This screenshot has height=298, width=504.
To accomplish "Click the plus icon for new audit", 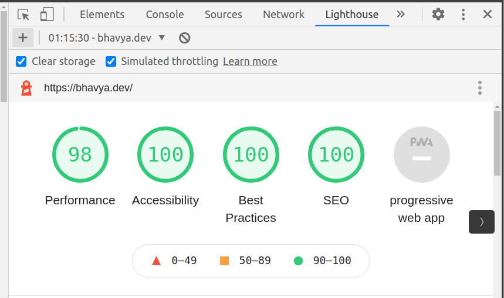I will pyautogui.click(x=23, y=38).
